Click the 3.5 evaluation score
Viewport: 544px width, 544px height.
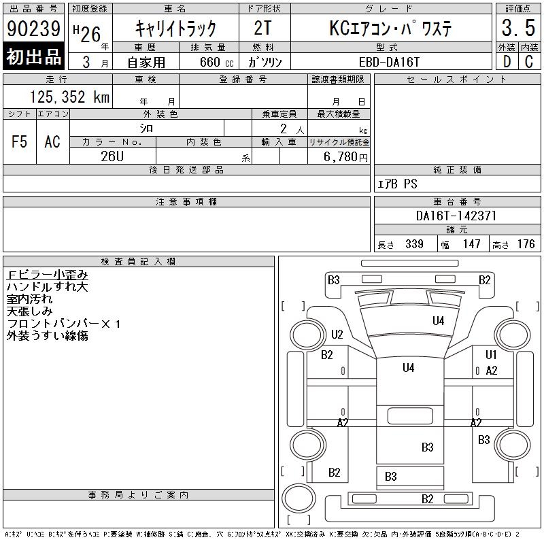click(517, 29)
